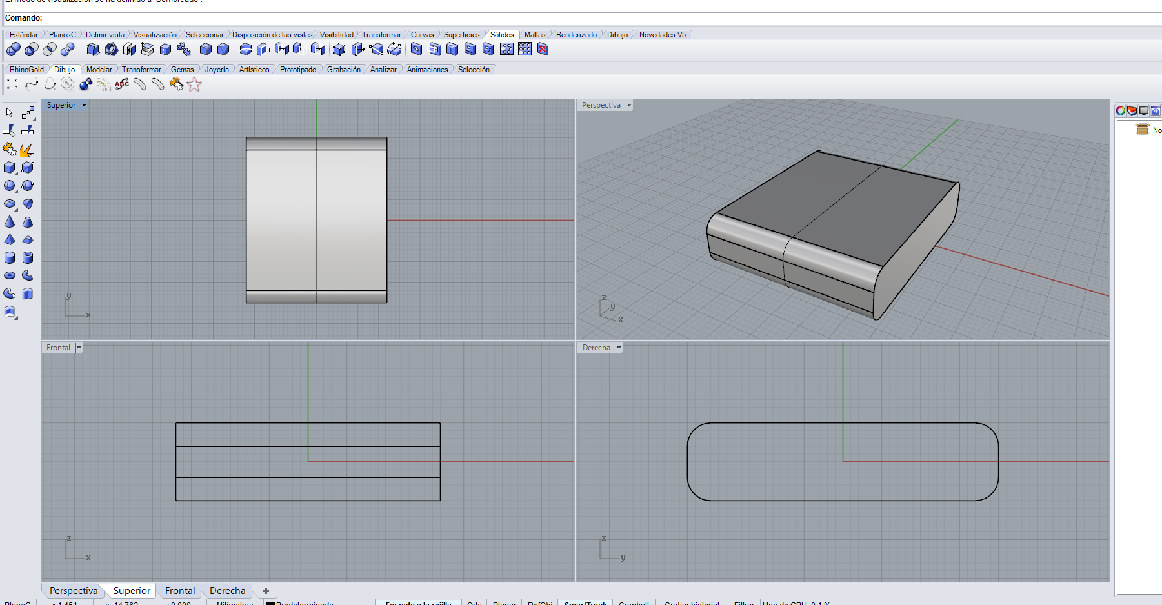1162x605 pixels.
Task: Click the black layer color swatch
Action: click(270, 603)
